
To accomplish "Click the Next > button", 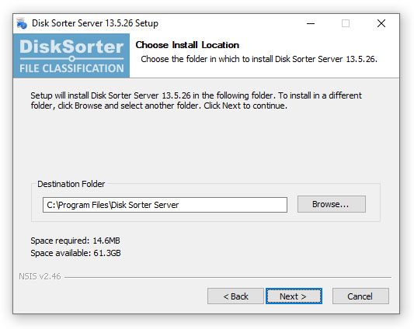I will tap(294, 296).
